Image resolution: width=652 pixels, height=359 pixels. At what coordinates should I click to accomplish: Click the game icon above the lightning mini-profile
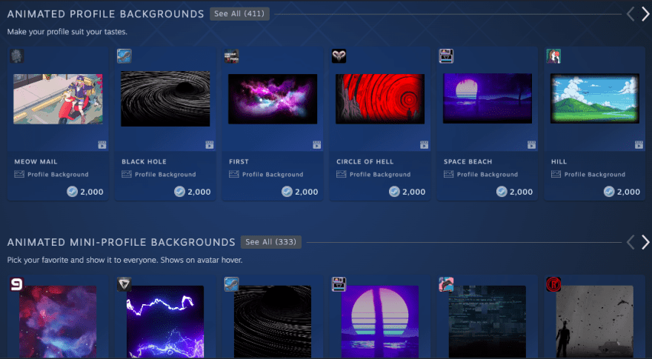click(124, 283)
